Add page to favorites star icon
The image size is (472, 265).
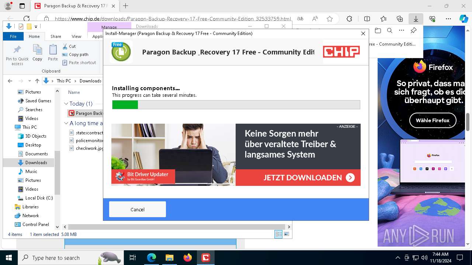tap(330, 19)
